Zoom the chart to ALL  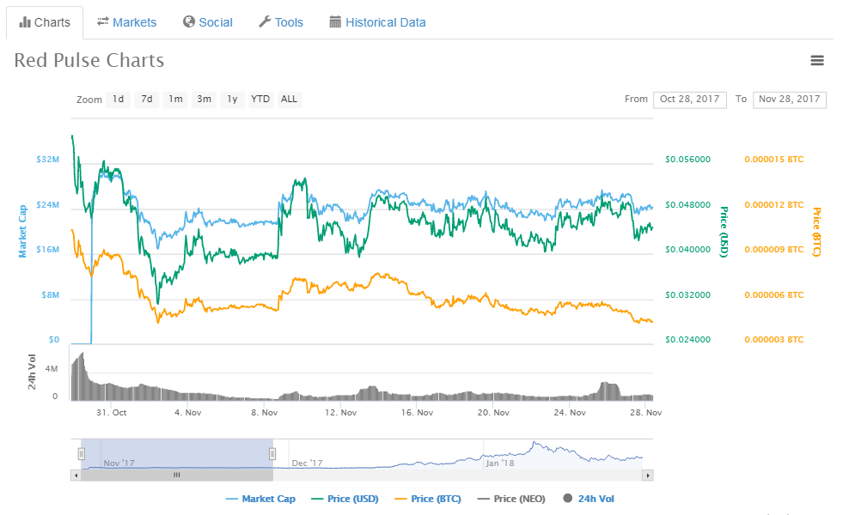click(290, 99)
